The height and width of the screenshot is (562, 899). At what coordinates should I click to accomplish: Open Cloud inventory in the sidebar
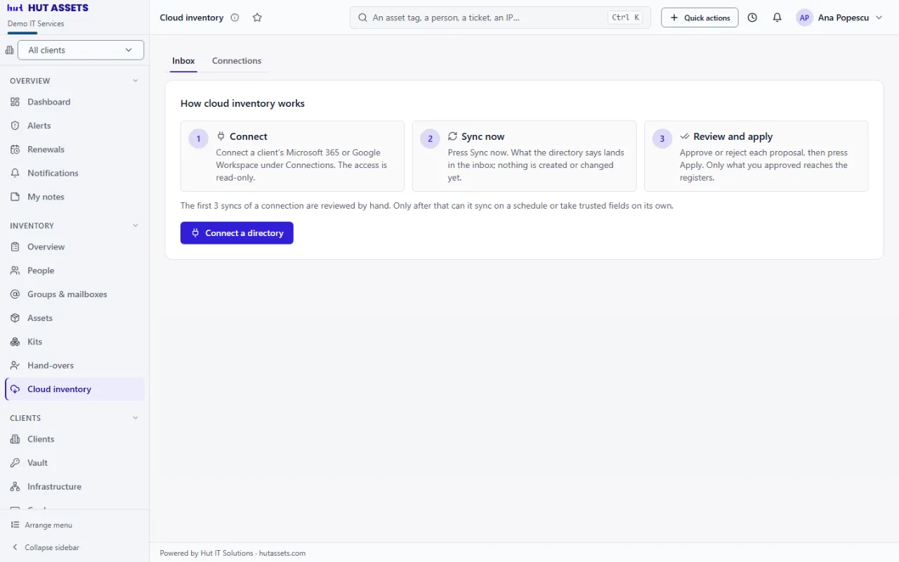[x=75, y=389]
